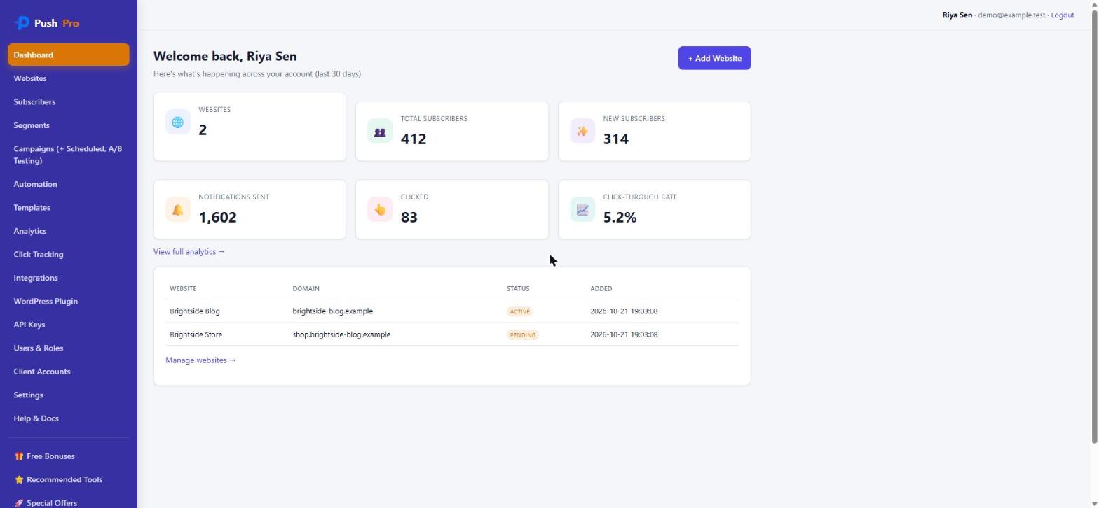Navigate to Integrations
Viewport: 1099px width, 508px height.
point(69,278)
